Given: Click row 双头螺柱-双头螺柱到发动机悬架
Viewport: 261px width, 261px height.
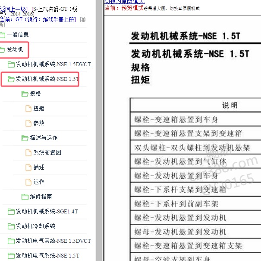Looking at the screenshot, I should 195,147.
